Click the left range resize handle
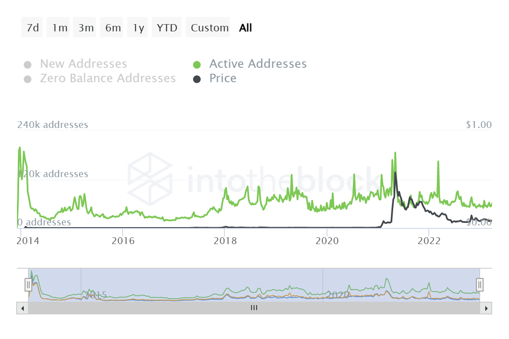Image resolution: width=509 pixels, height=339 pixels. click(x=28, y=285)
